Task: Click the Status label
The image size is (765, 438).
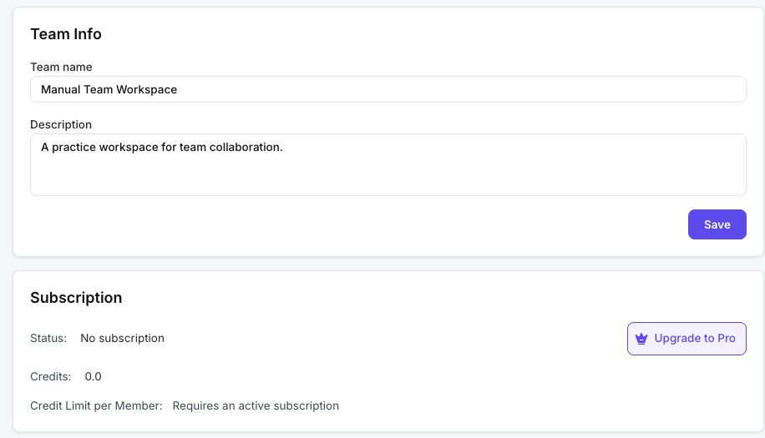Action: point(48,338)
